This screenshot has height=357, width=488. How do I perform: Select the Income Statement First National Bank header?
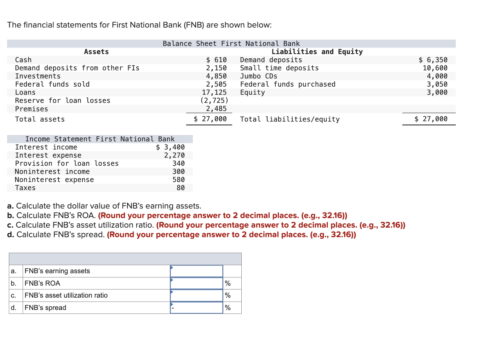[x=100, y=139]
